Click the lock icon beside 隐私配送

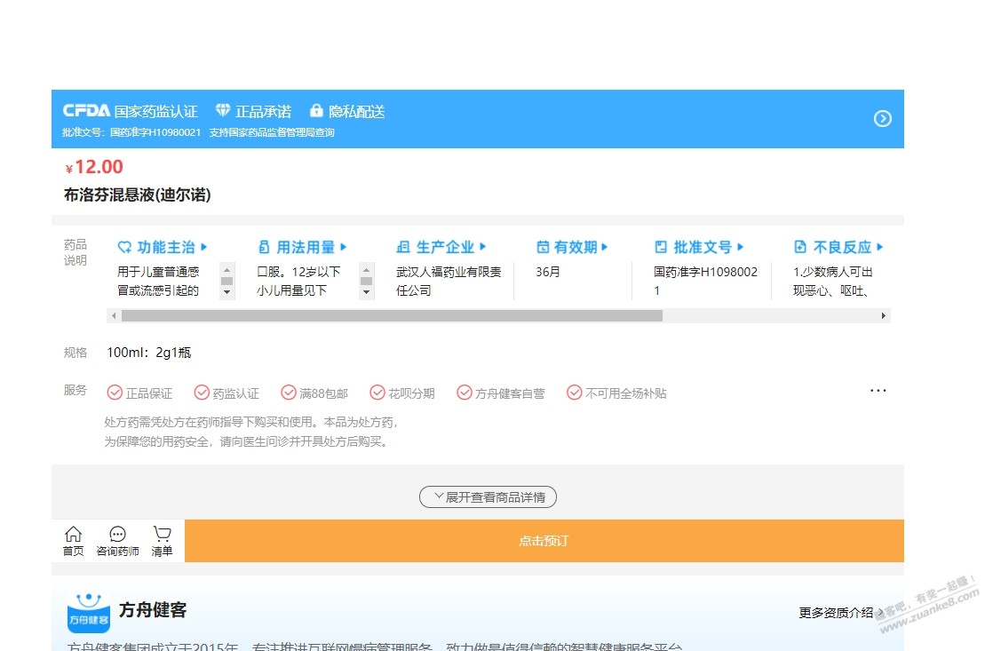point(316,110)
